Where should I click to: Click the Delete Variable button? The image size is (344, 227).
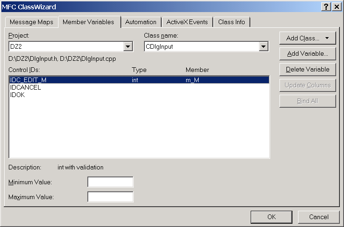click(x=308, y=70)
